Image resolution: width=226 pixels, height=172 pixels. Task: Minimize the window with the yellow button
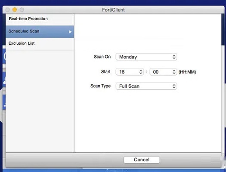[x=15, y=9]
